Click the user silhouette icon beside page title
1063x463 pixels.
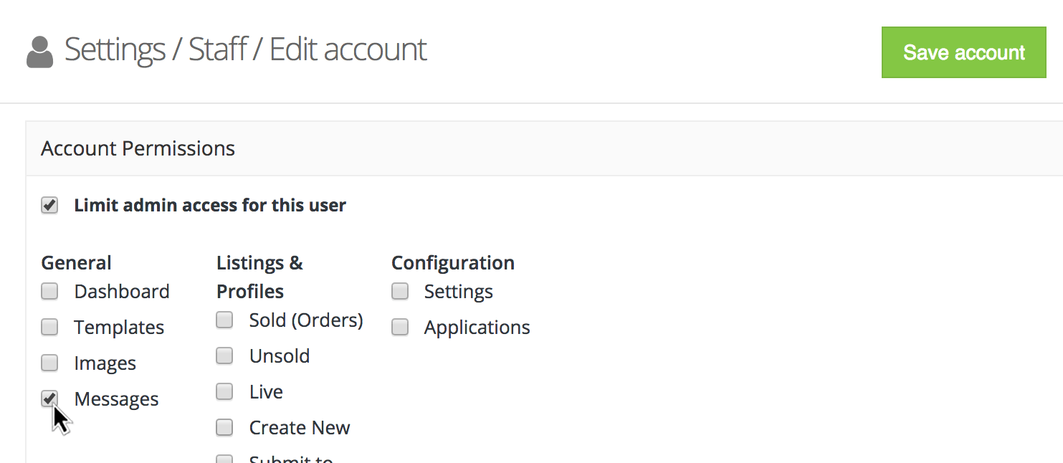pos(39,52)
